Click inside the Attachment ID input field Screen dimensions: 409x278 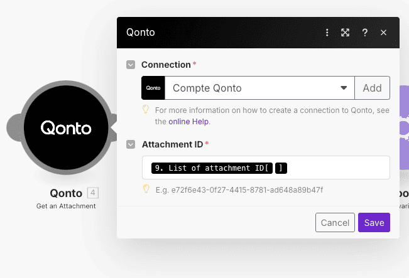point(266,168)
